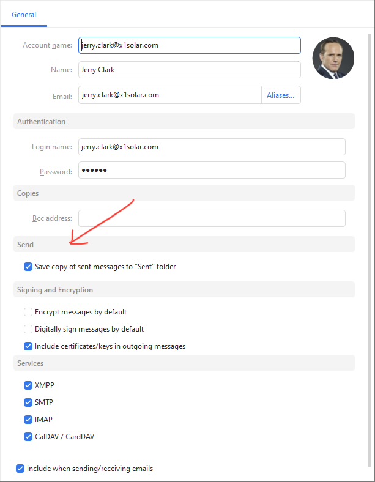Click the empty Bcc address field
This screenshot has height=482, width=375.
pyautogui.click(x=212, y=218)
